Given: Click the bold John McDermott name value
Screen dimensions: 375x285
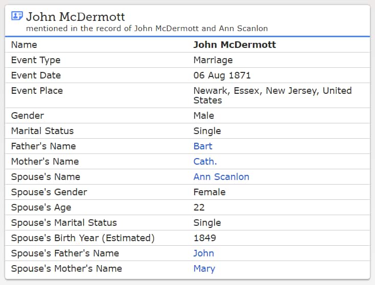Looking at the screenshot, I should click(x=235, y=45).
